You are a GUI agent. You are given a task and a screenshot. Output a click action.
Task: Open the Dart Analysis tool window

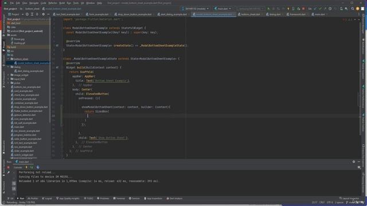click(174, 199)
